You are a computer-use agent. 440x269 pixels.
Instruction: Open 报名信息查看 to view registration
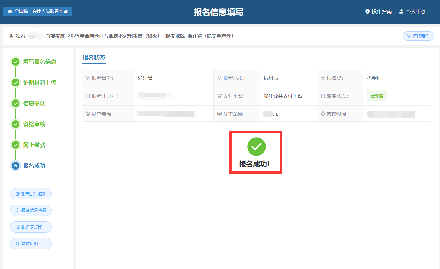coord(31,210)
